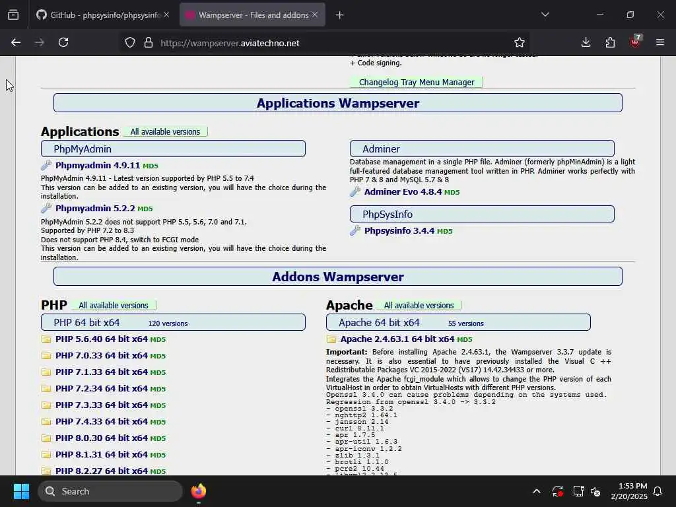Show all available Apache versions
Screen dimensions: 676x507
pos(419,306)
